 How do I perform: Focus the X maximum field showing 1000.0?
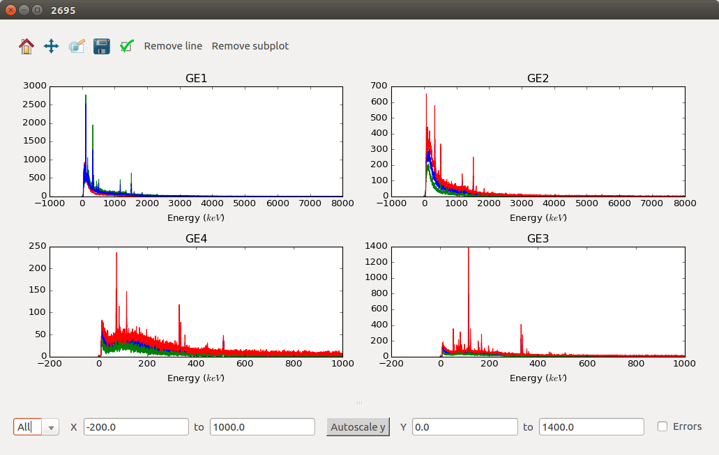tap(262, 427)
